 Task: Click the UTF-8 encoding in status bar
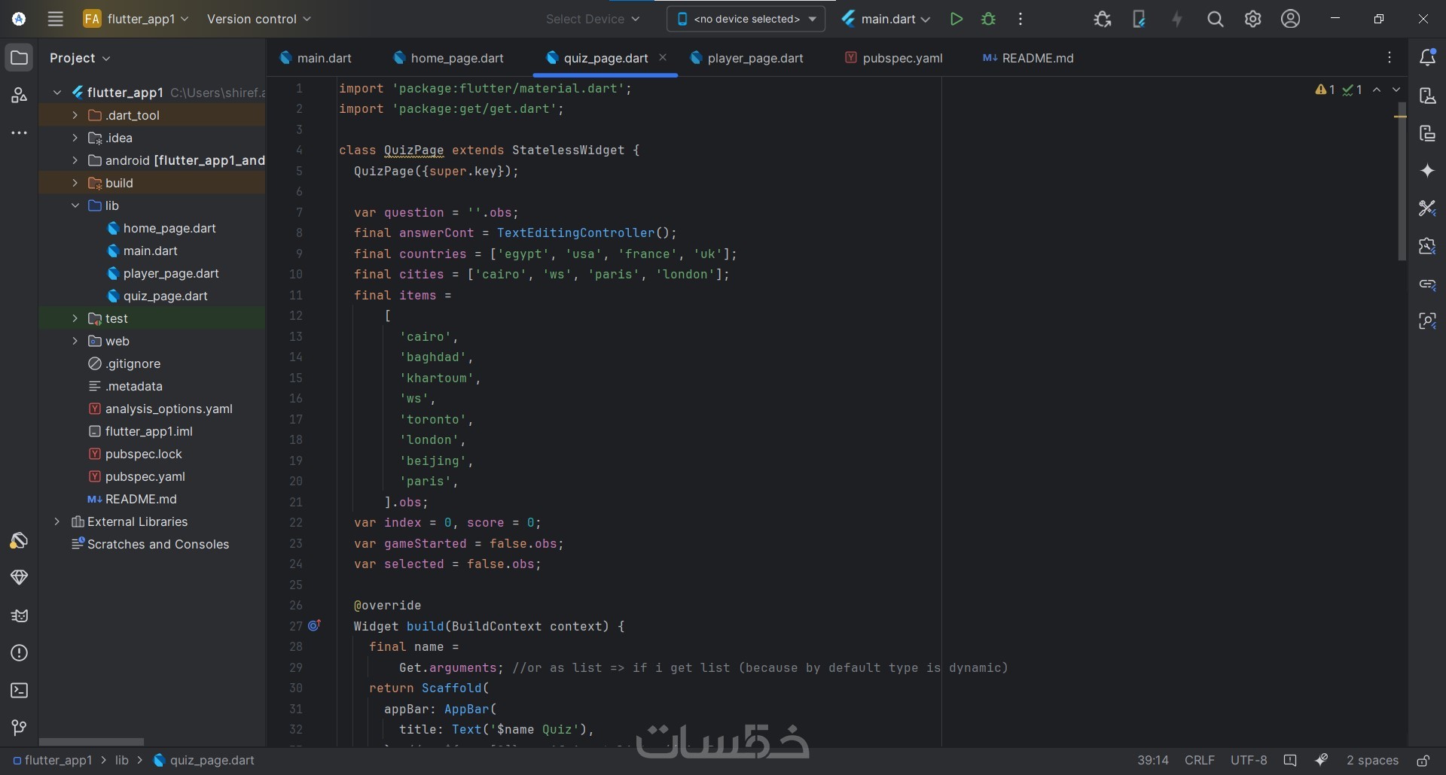1249,761
